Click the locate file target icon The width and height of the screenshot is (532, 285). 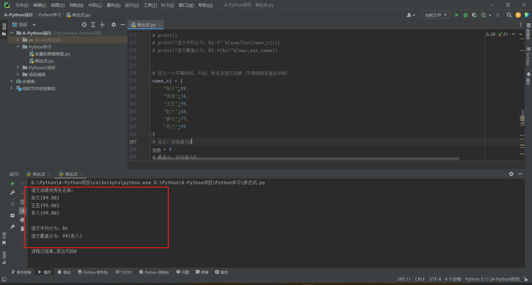tap(84, 25)
